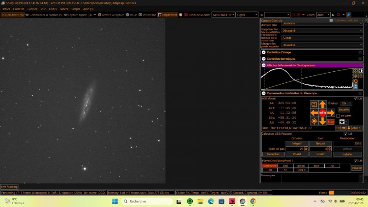
Task: Start spiral search with the square spiral icon
Action: (x=314, y=104)
